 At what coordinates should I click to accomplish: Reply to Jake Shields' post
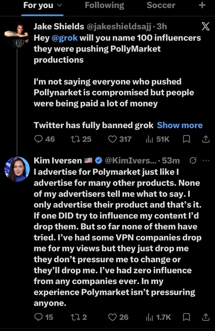(44, 139)
